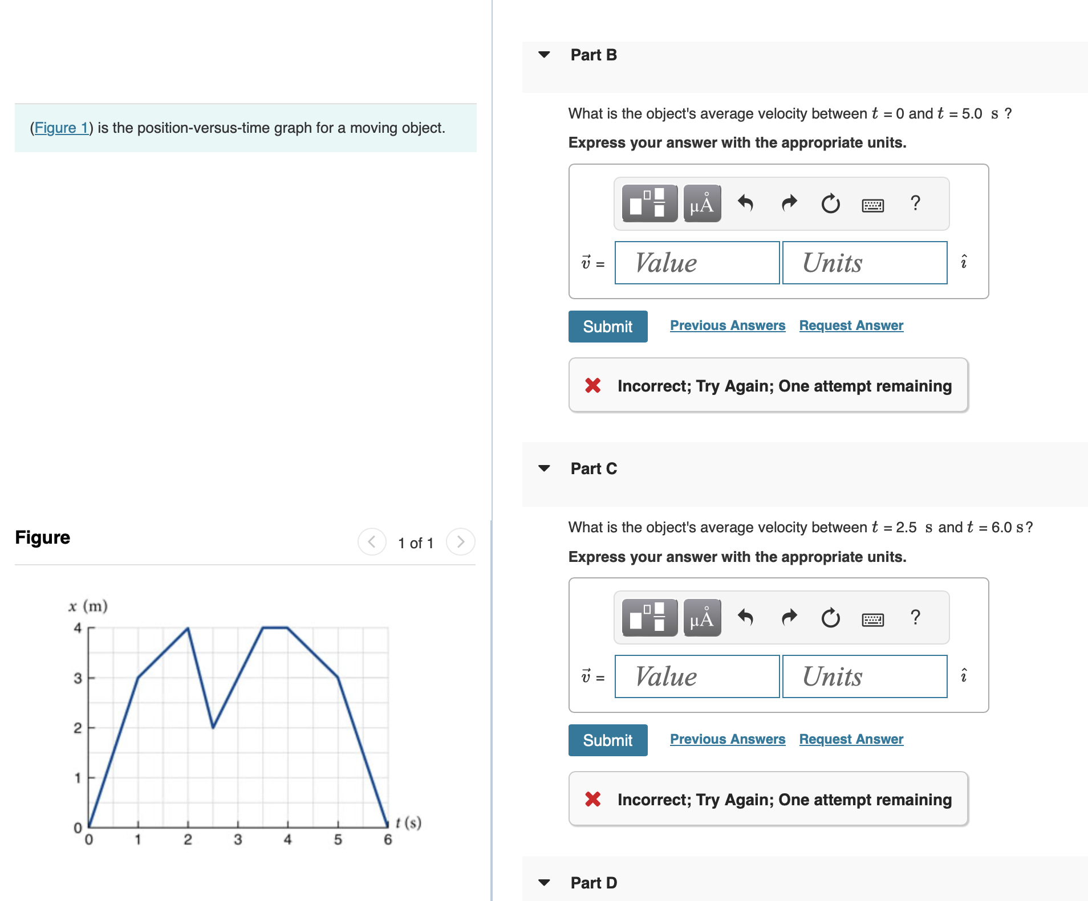Open the Figure 1 link
Viewport: 1088px width, 901px height.
[61, 128]
